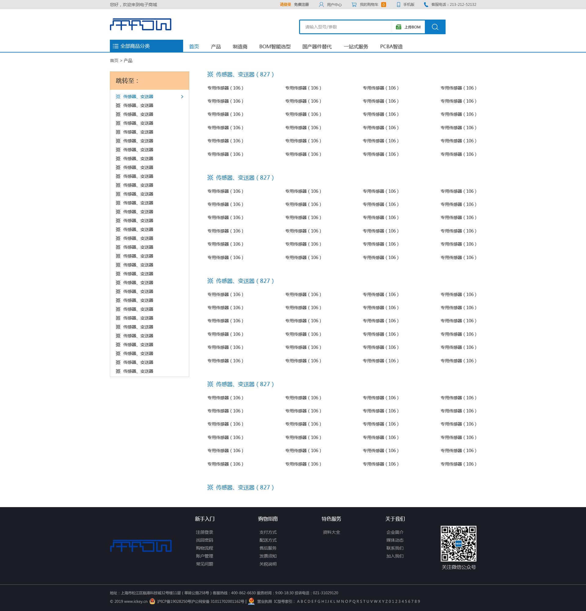Click the first 传感器、变送器 (827) section heading

244,74
